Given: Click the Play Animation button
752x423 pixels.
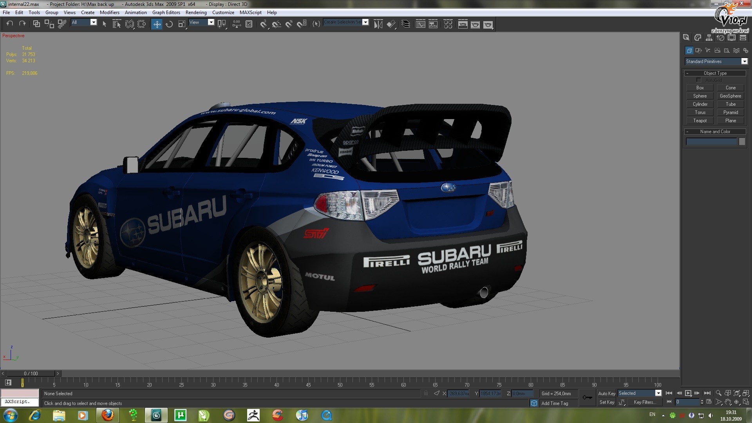Looking at the screenshot, I should (688, 393).
